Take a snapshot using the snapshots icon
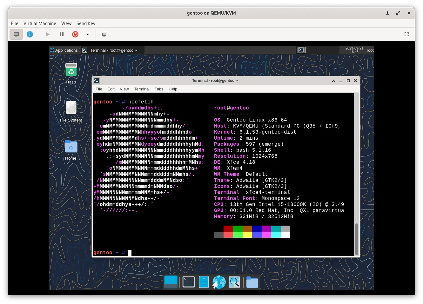Image resolution: width=423 pixels, height=304 pixels. [x=104, y=34]
